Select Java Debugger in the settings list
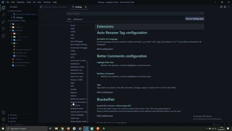 (76, 41)
